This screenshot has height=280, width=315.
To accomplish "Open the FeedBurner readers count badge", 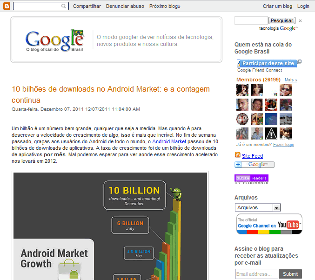I will pyautogui.click(x=251, y=179).
